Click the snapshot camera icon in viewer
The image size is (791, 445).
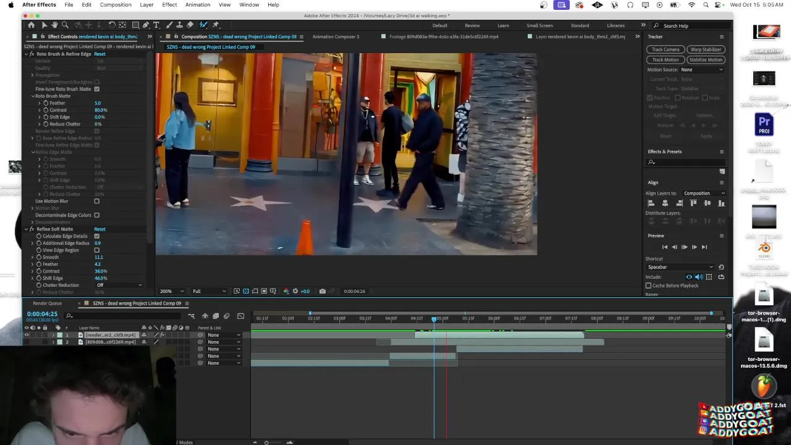click(322, 291)
